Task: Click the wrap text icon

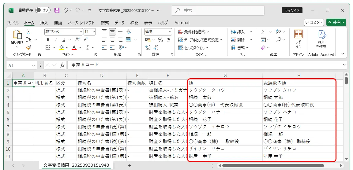Action: 129,32
